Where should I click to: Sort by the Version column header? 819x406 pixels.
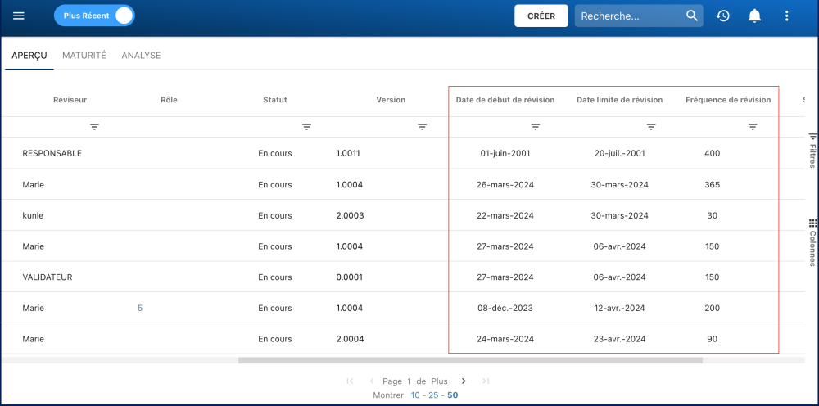tap(391, 100)
